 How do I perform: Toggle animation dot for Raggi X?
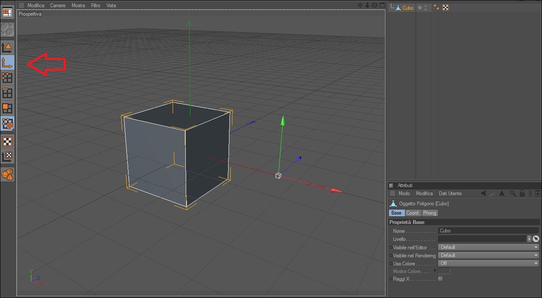(391, 279)
